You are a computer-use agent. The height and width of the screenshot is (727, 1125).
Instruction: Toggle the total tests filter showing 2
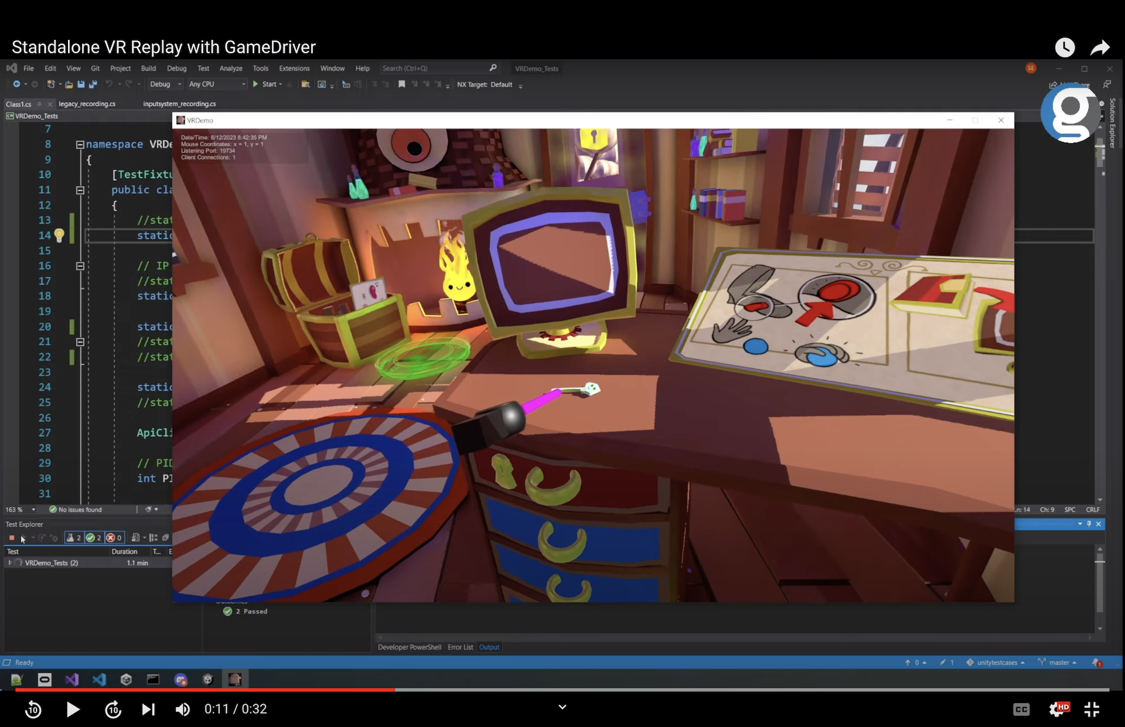click(74, 538)
